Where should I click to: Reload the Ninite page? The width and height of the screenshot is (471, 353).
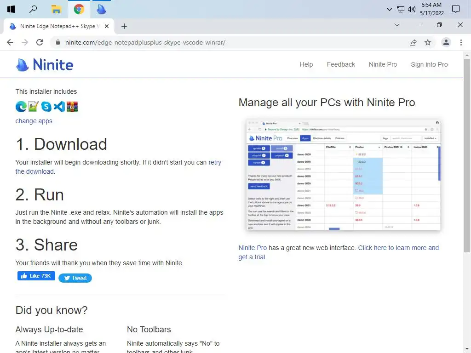pyautogui.click(x=40, y=42)
